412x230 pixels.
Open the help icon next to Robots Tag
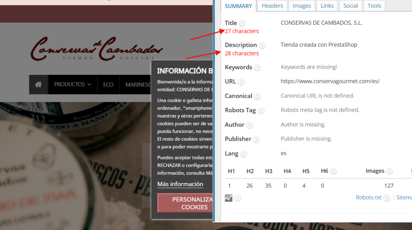pos(261,111)
